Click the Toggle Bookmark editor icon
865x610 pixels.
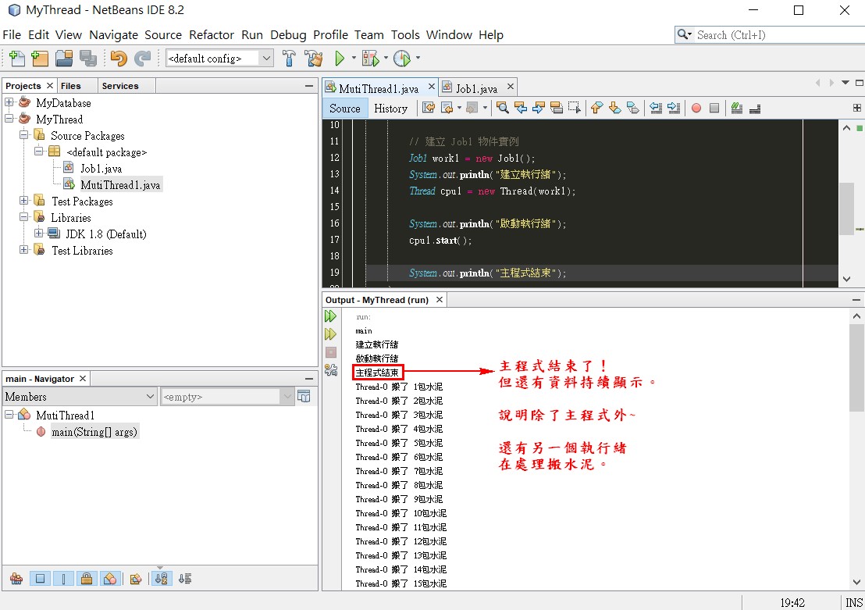pyautogui.click(x=633, y=109)
